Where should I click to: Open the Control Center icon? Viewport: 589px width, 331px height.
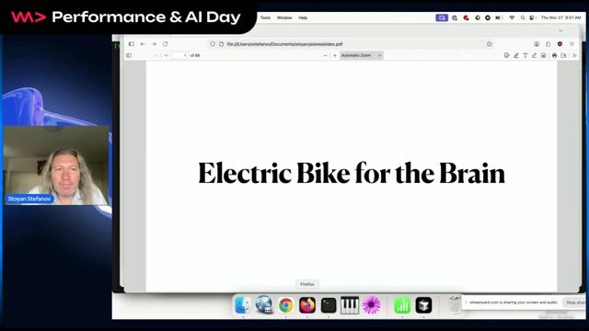pos(532,17)
